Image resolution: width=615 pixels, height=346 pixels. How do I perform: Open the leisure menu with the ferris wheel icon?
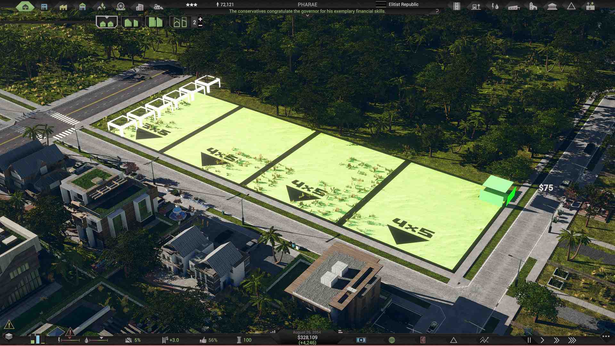(x=121, y=6)
